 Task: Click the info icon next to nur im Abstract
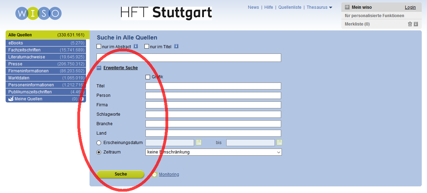(x=136, y=46)
